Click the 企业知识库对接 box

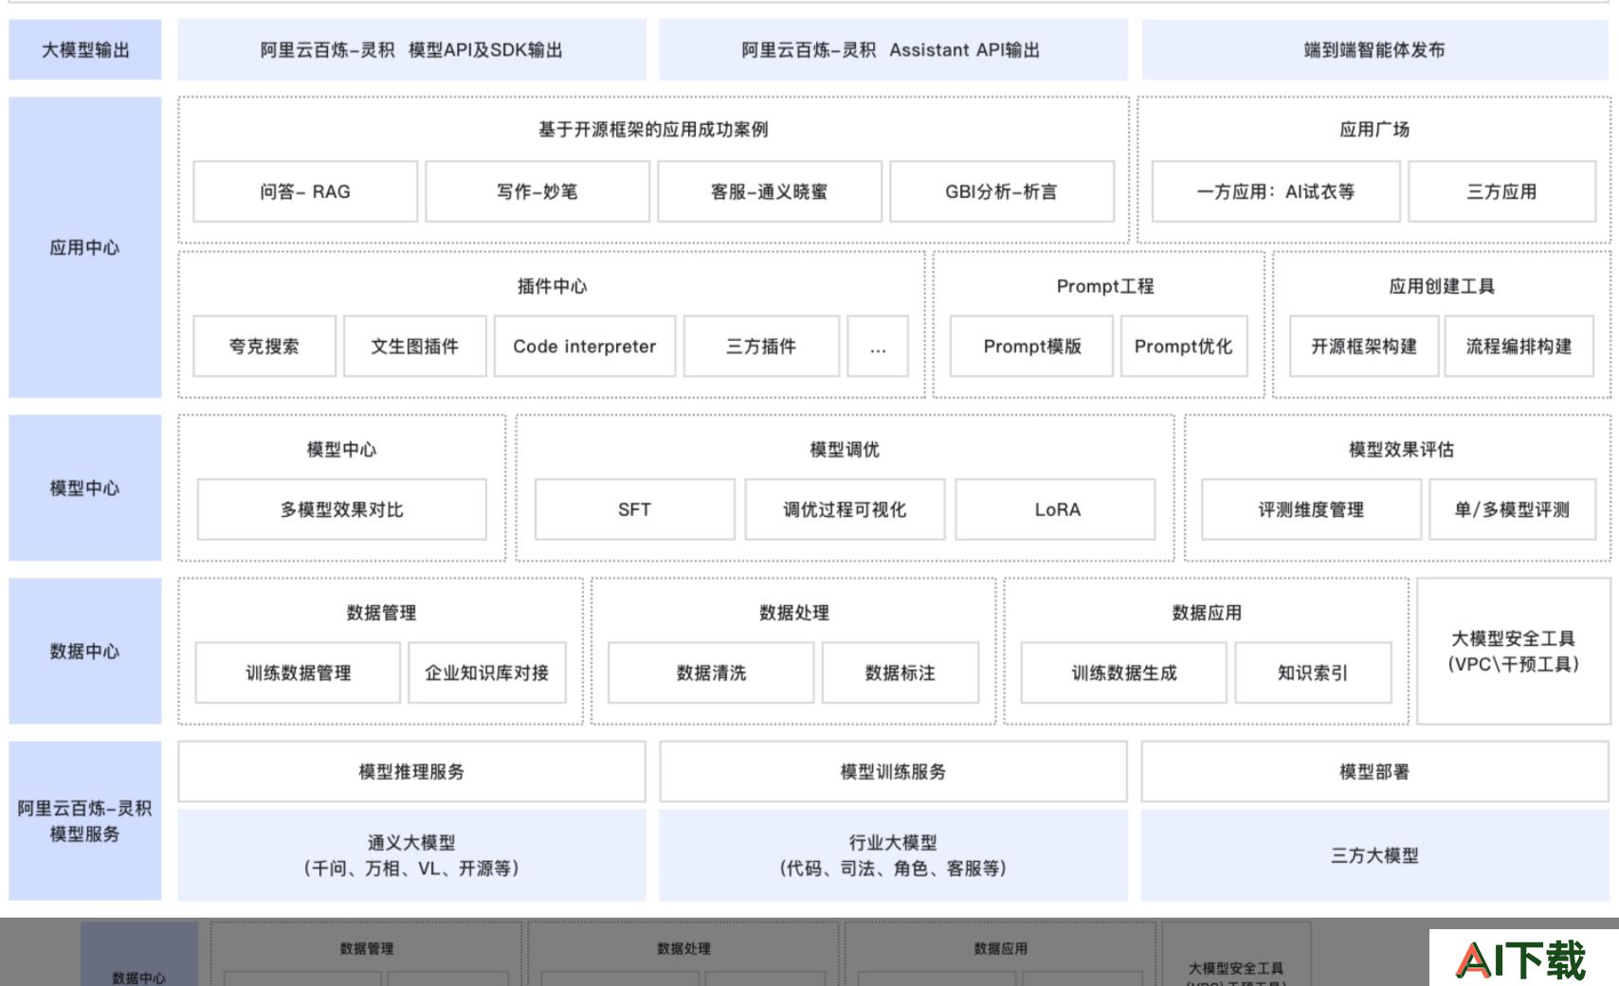[487, 672]
